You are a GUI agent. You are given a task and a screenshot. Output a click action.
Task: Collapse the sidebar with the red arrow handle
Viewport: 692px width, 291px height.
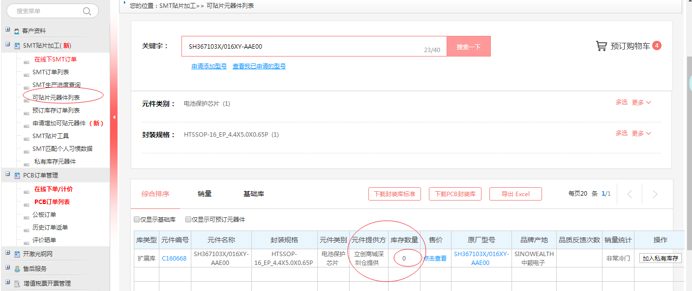114,117
